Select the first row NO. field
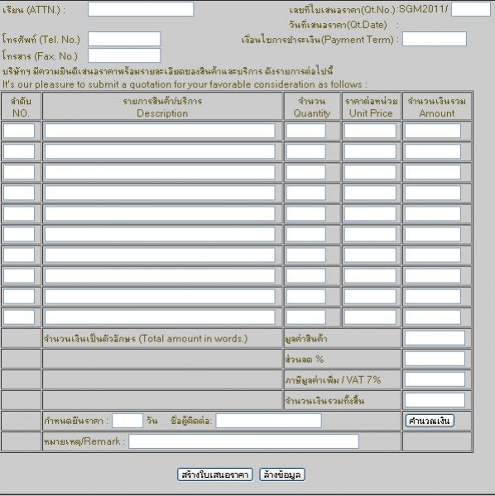This screenshot has width=495, height=496. [19, 131]
